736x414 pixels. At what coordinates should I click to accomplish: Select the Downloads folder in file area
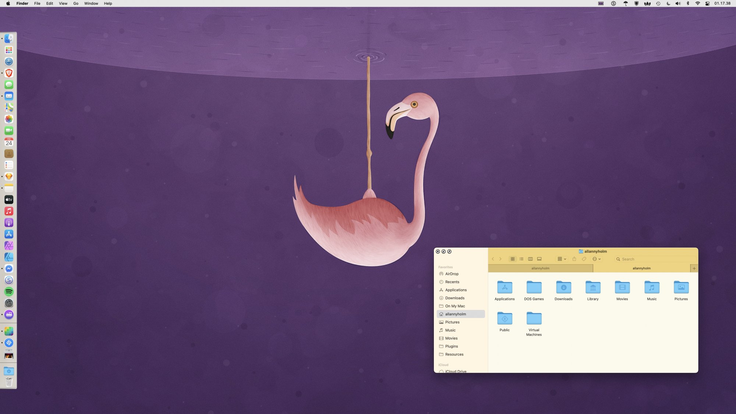click(563, 287)
